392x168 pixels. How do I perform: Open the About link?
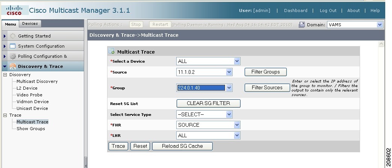tap(354, 10)
